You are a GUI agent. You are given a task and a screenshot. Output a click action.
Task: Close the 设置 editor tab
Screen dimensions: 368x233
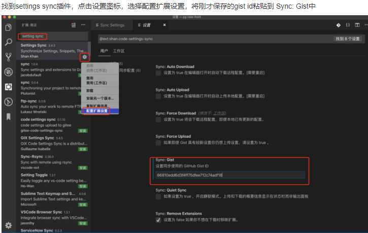coord(164,25)
